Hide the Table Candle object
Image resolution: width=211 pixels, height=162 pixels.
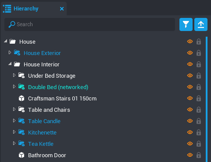[190, 121]
